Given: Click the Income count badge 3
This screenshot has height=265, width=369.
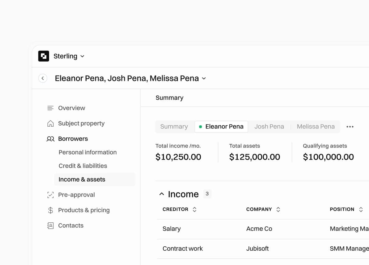Looking at the screenshot, I should pos(207,194).
